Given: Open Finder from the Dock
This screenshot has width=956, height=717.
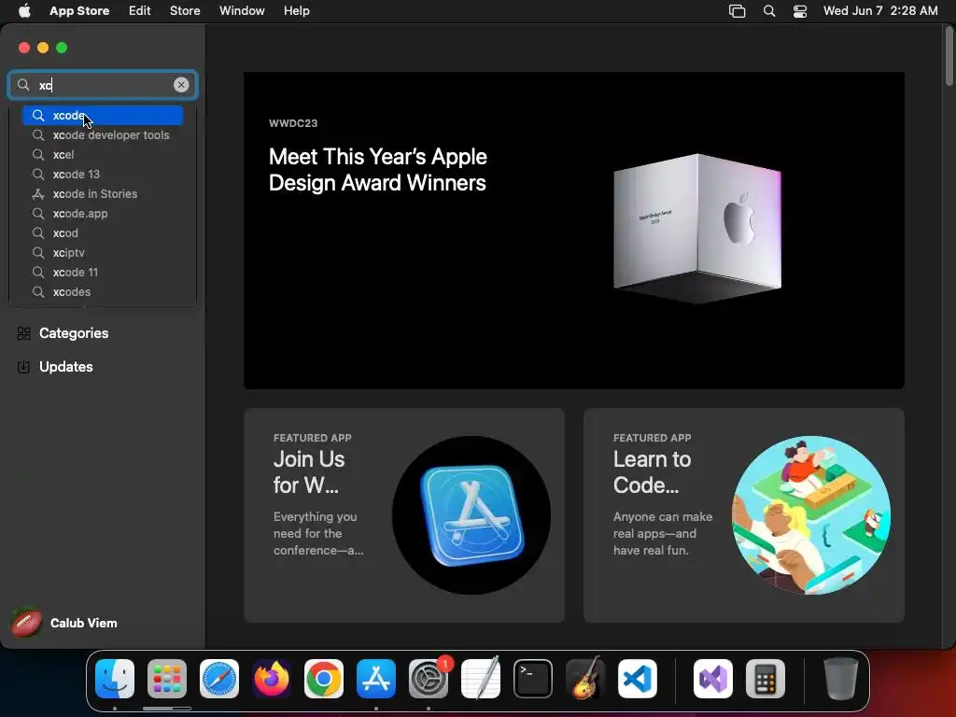Looking at the screenshot, I should coord(115,679).
